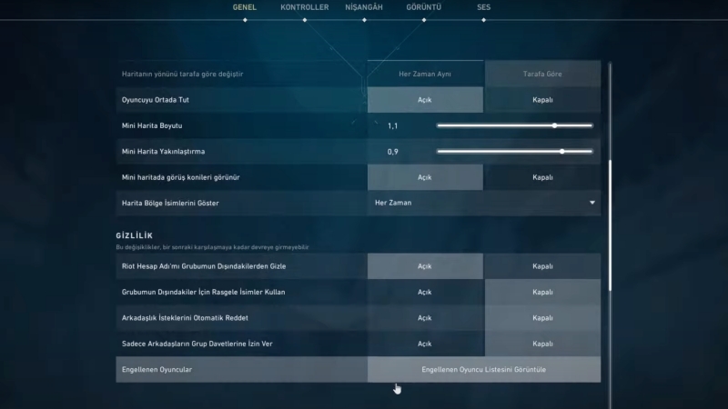Disable hiding Riot Hesap Adı (Kapalı)

click(542, 266)
